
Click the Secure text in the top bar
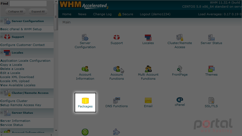128,14
